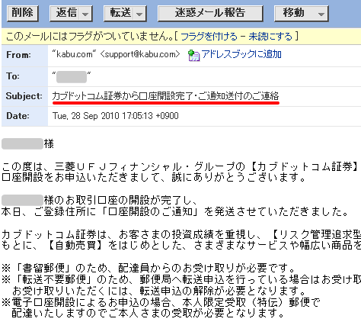Click the date Tue, 28 Sep 2010 17:05:13
The width and height of the screenshot is (361, 322).
coord(116,116)
